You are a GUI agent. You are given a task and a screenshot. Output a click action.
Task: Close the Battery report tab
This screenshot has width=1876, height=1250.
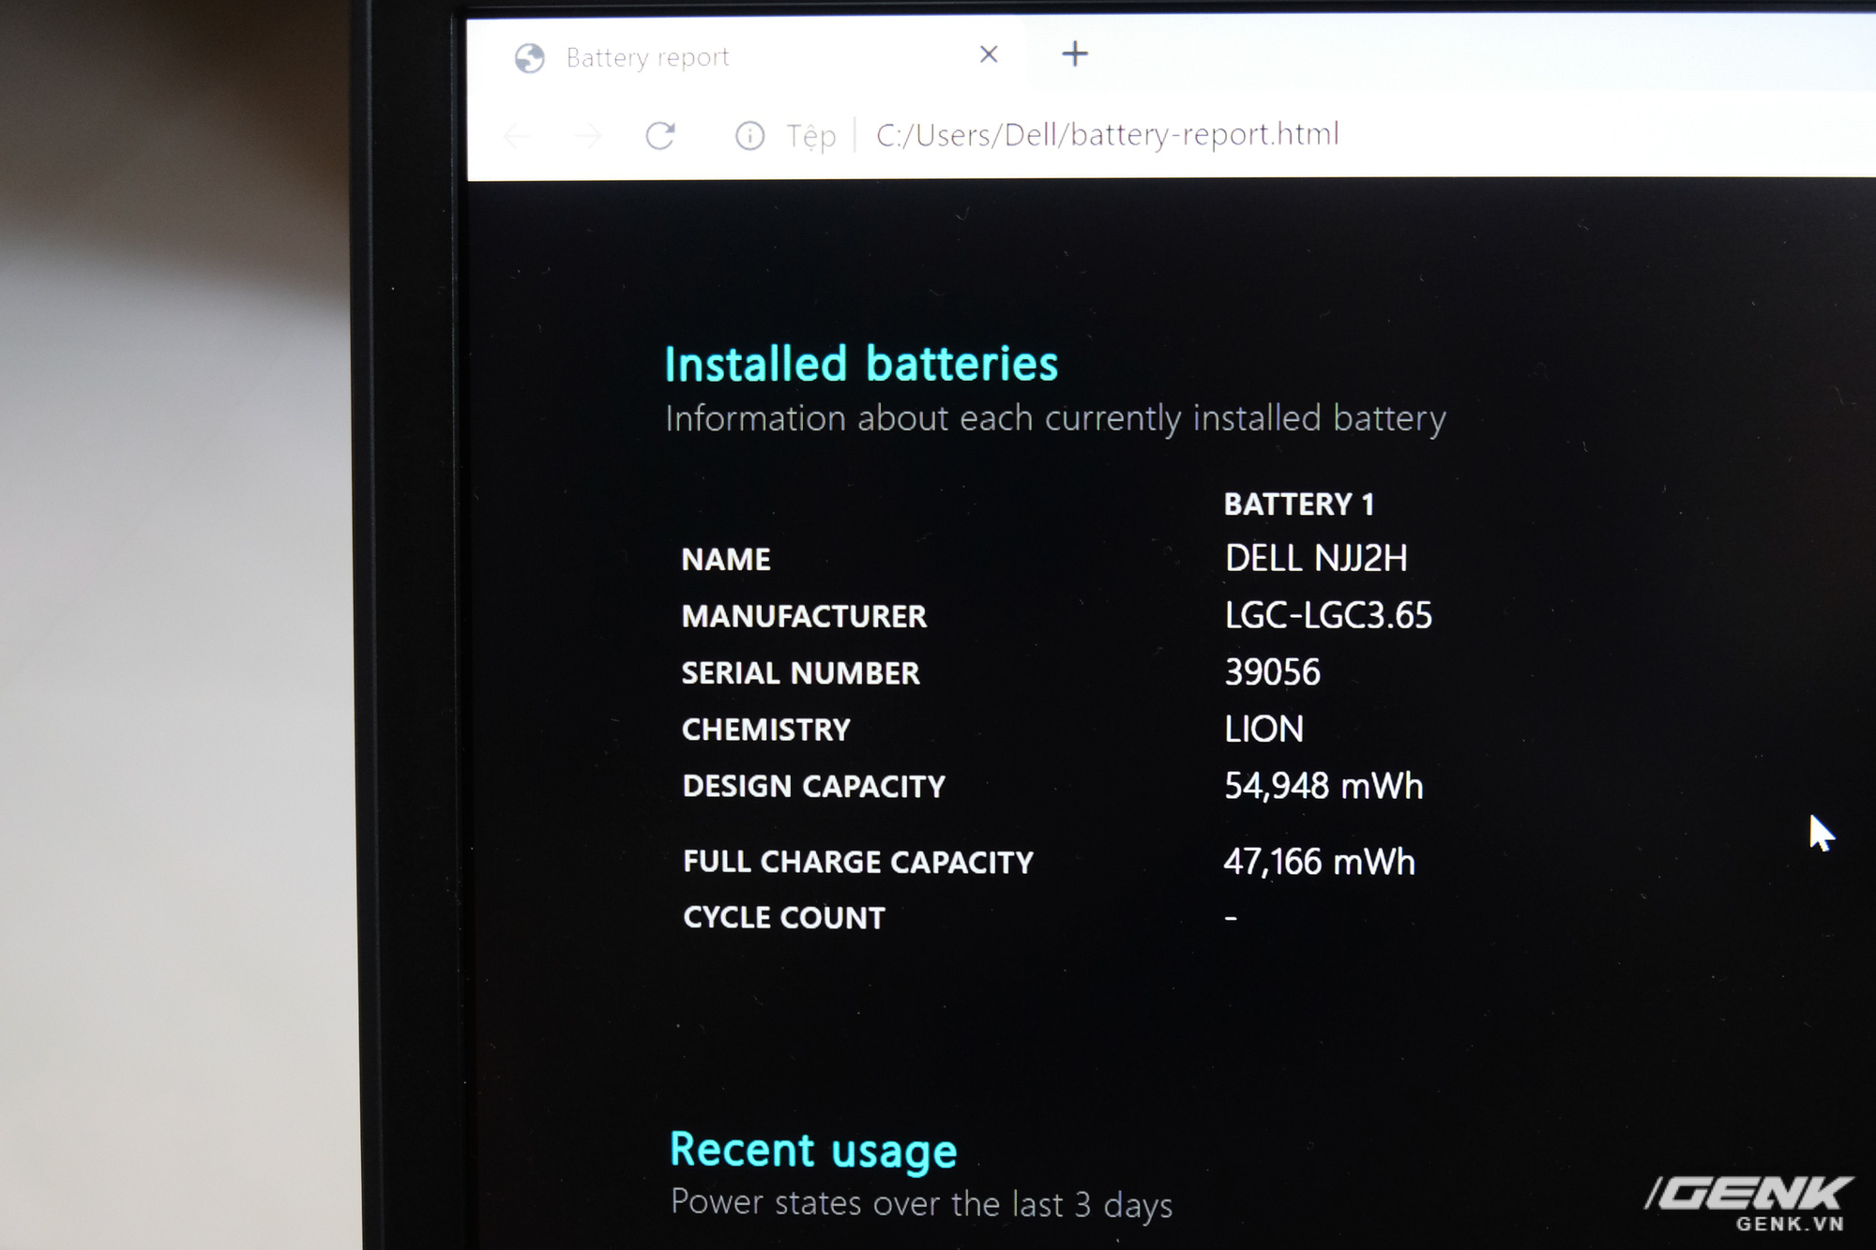pos(989,54)
